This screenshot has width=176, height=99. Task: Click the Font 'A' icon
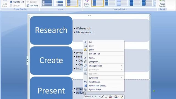point(85,58)
